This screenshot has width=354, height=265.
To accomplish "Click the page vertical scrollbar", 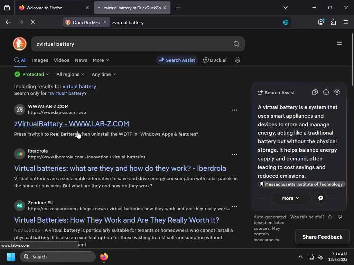I will click(x=352, y=60).
